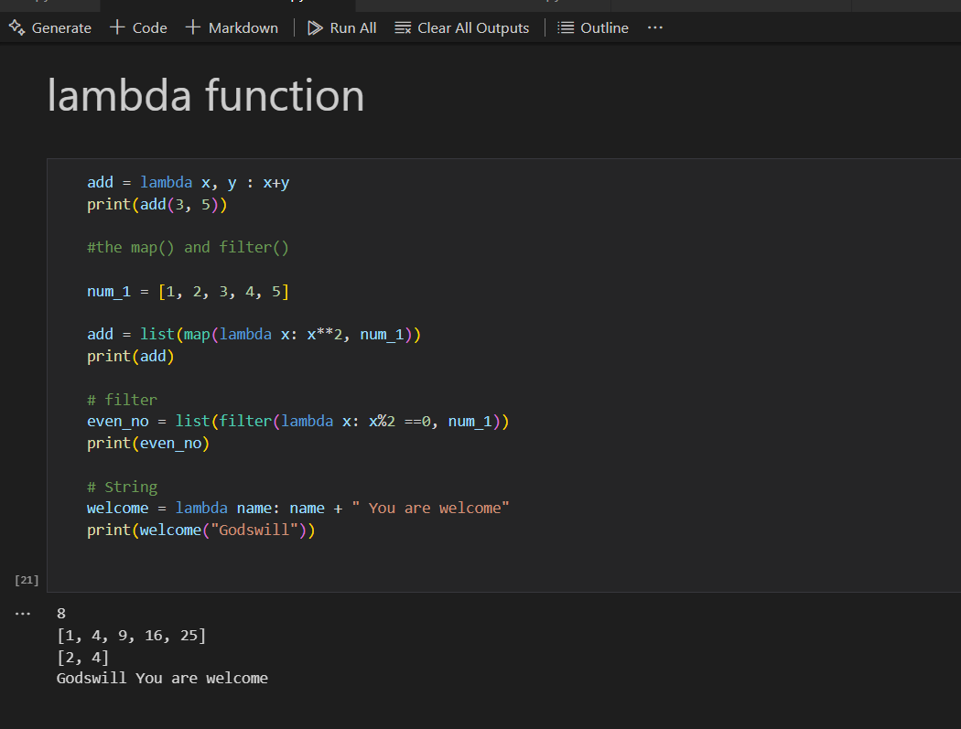This screenshot has width=961, height=729.
Task: Click the Generate sparkle icon
Action: tap(16, 27)
